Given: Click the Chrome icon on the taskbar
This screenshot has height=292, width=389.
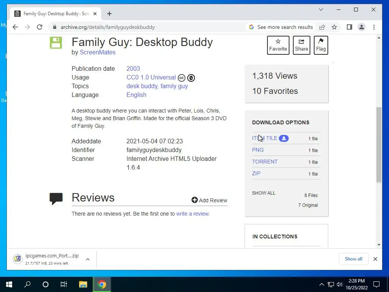Looking at the screenshot, I should pyautogui.click(x=102, y=284).
